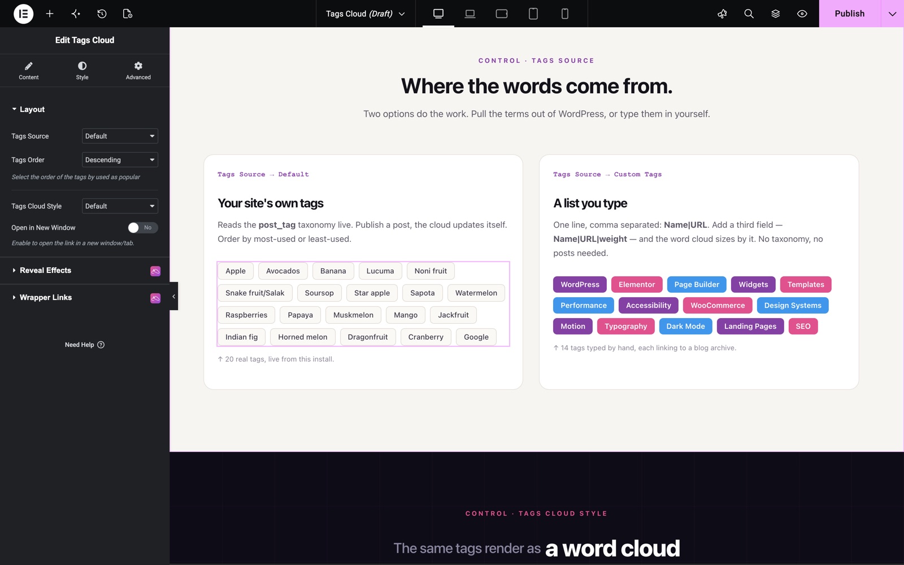Open the Publish options arrow

(892, 14)
